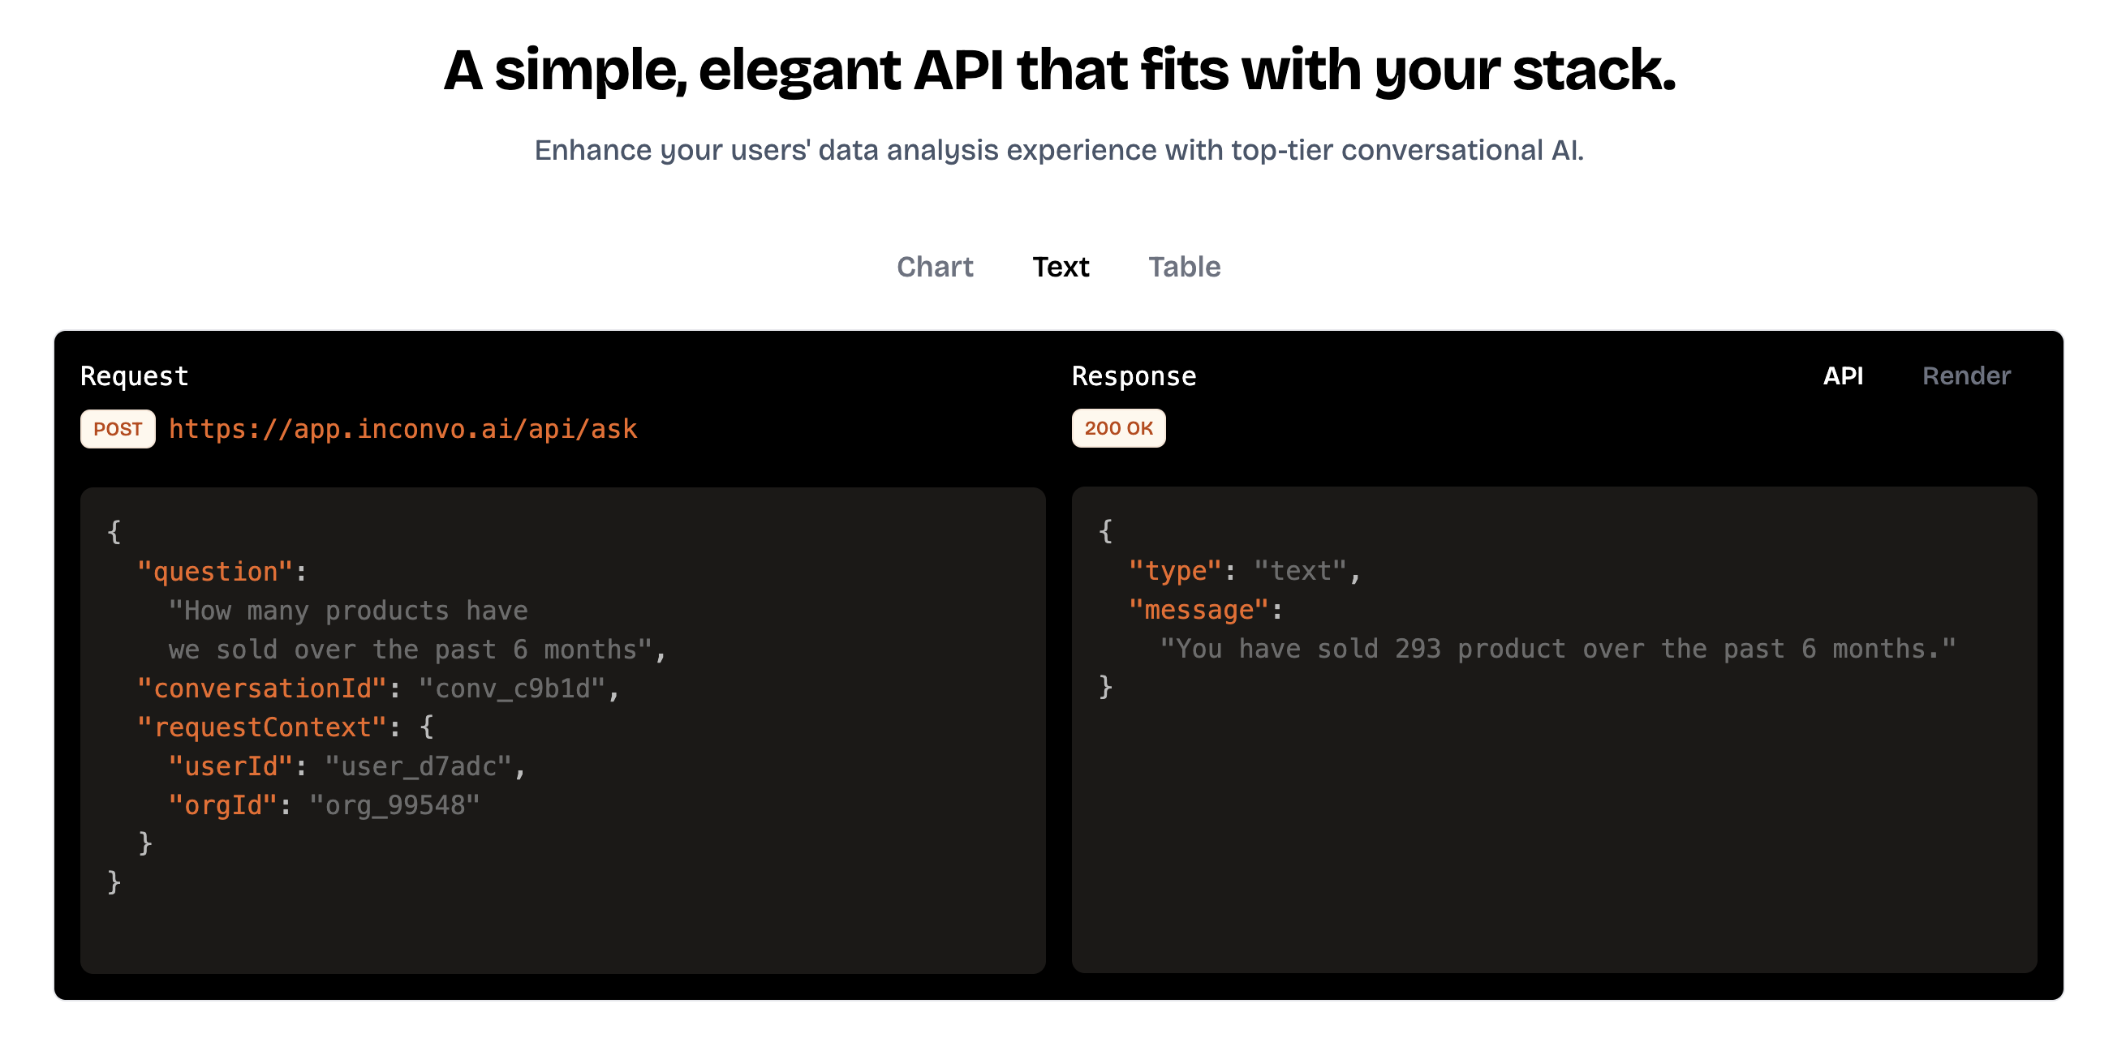This screenshot has width=2126, height=1038.
Task: Click the "userId" key in request body
Action: tap(230, 766)
